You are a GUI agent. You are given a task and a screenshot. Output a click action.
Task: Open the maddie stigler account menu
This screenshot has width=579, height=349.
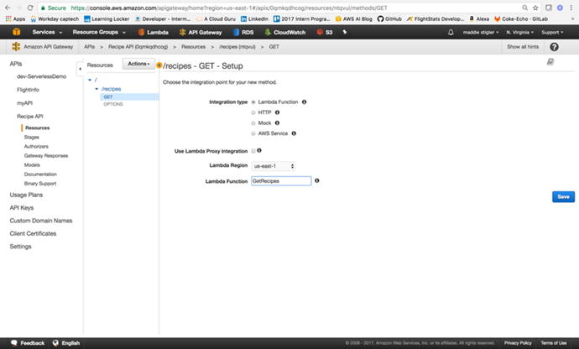click(481, 33)
